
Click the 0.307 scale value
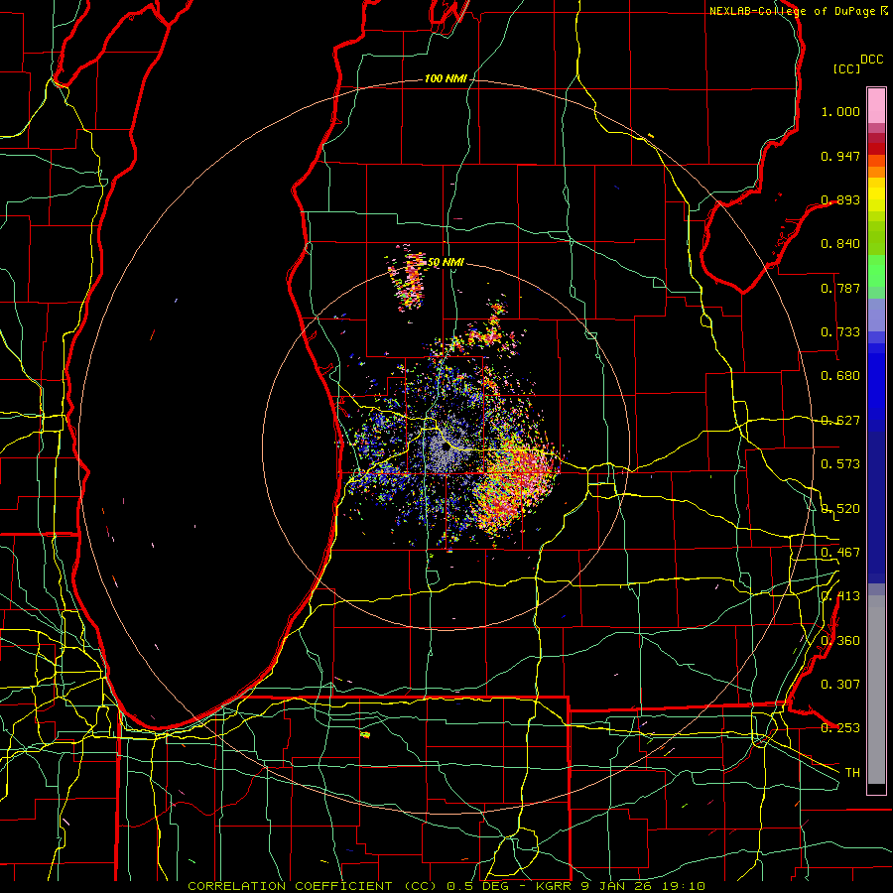coord(840,685)
